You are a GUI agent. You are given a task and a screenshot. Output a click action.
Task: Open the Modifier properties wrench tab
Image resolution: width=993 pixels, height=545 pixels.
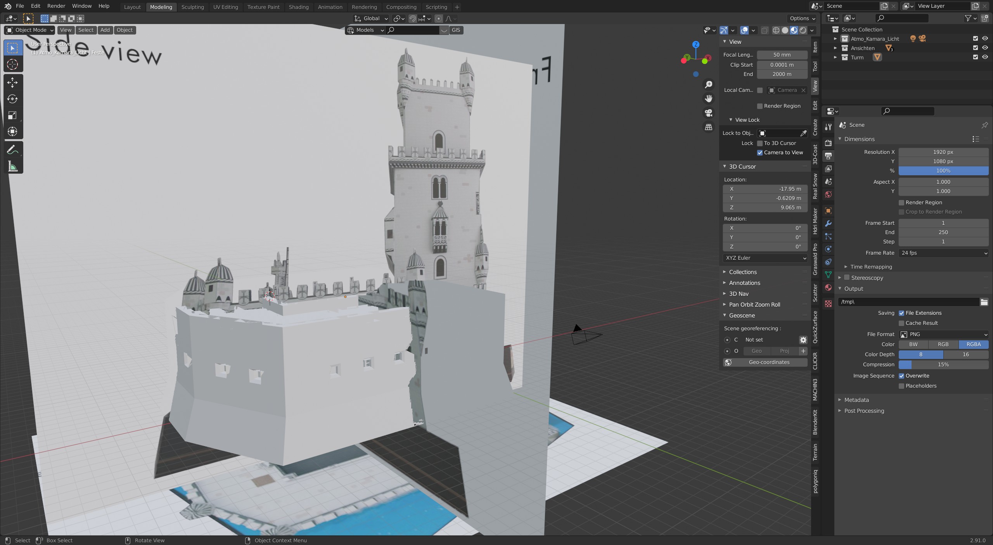pos(828,224)
